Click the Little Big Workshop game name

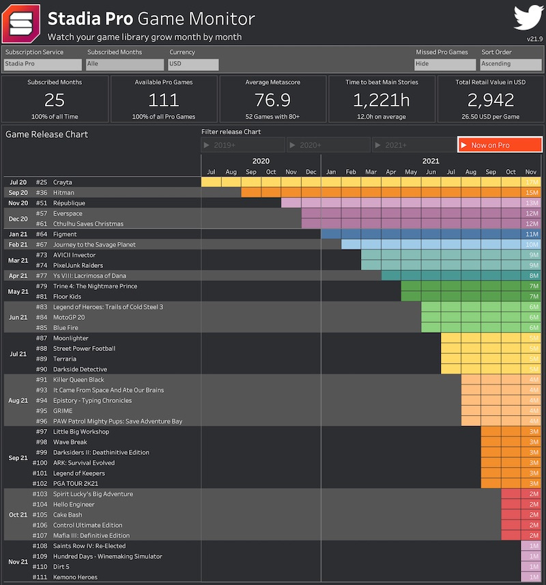(81, 432)
